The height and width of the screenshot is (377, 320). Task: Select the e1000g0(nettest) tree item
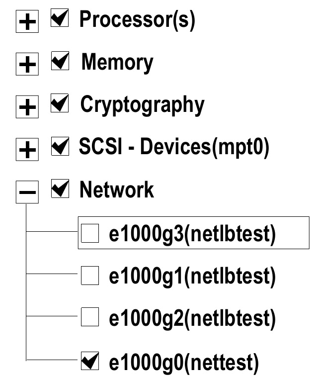[x=184, y=363]
